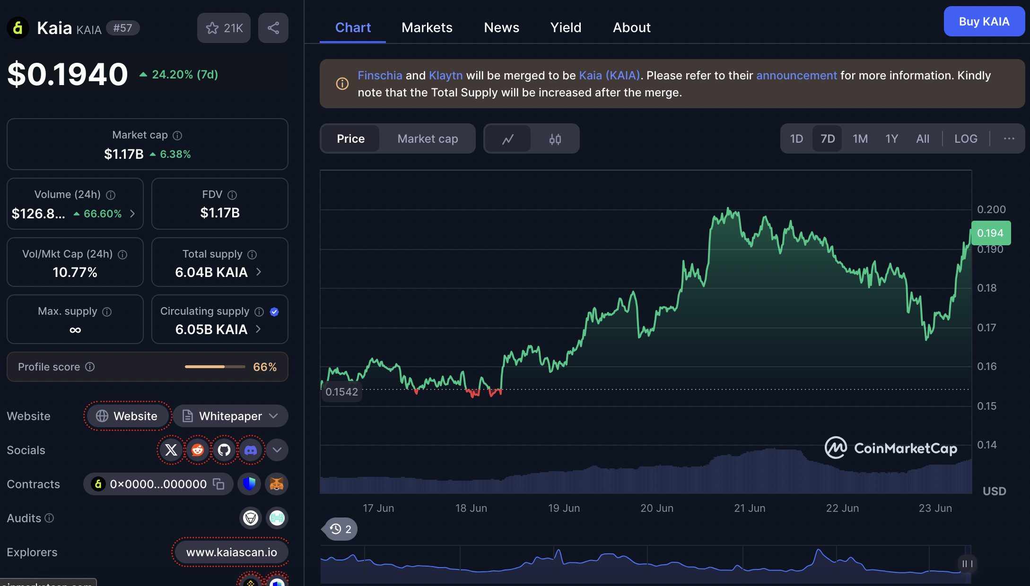Add token to MetaMask fox icon
1030x586 pixels.
277,484
